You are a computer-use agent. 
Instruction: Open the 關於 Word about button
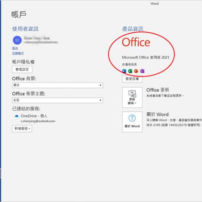tap(132, 122)
